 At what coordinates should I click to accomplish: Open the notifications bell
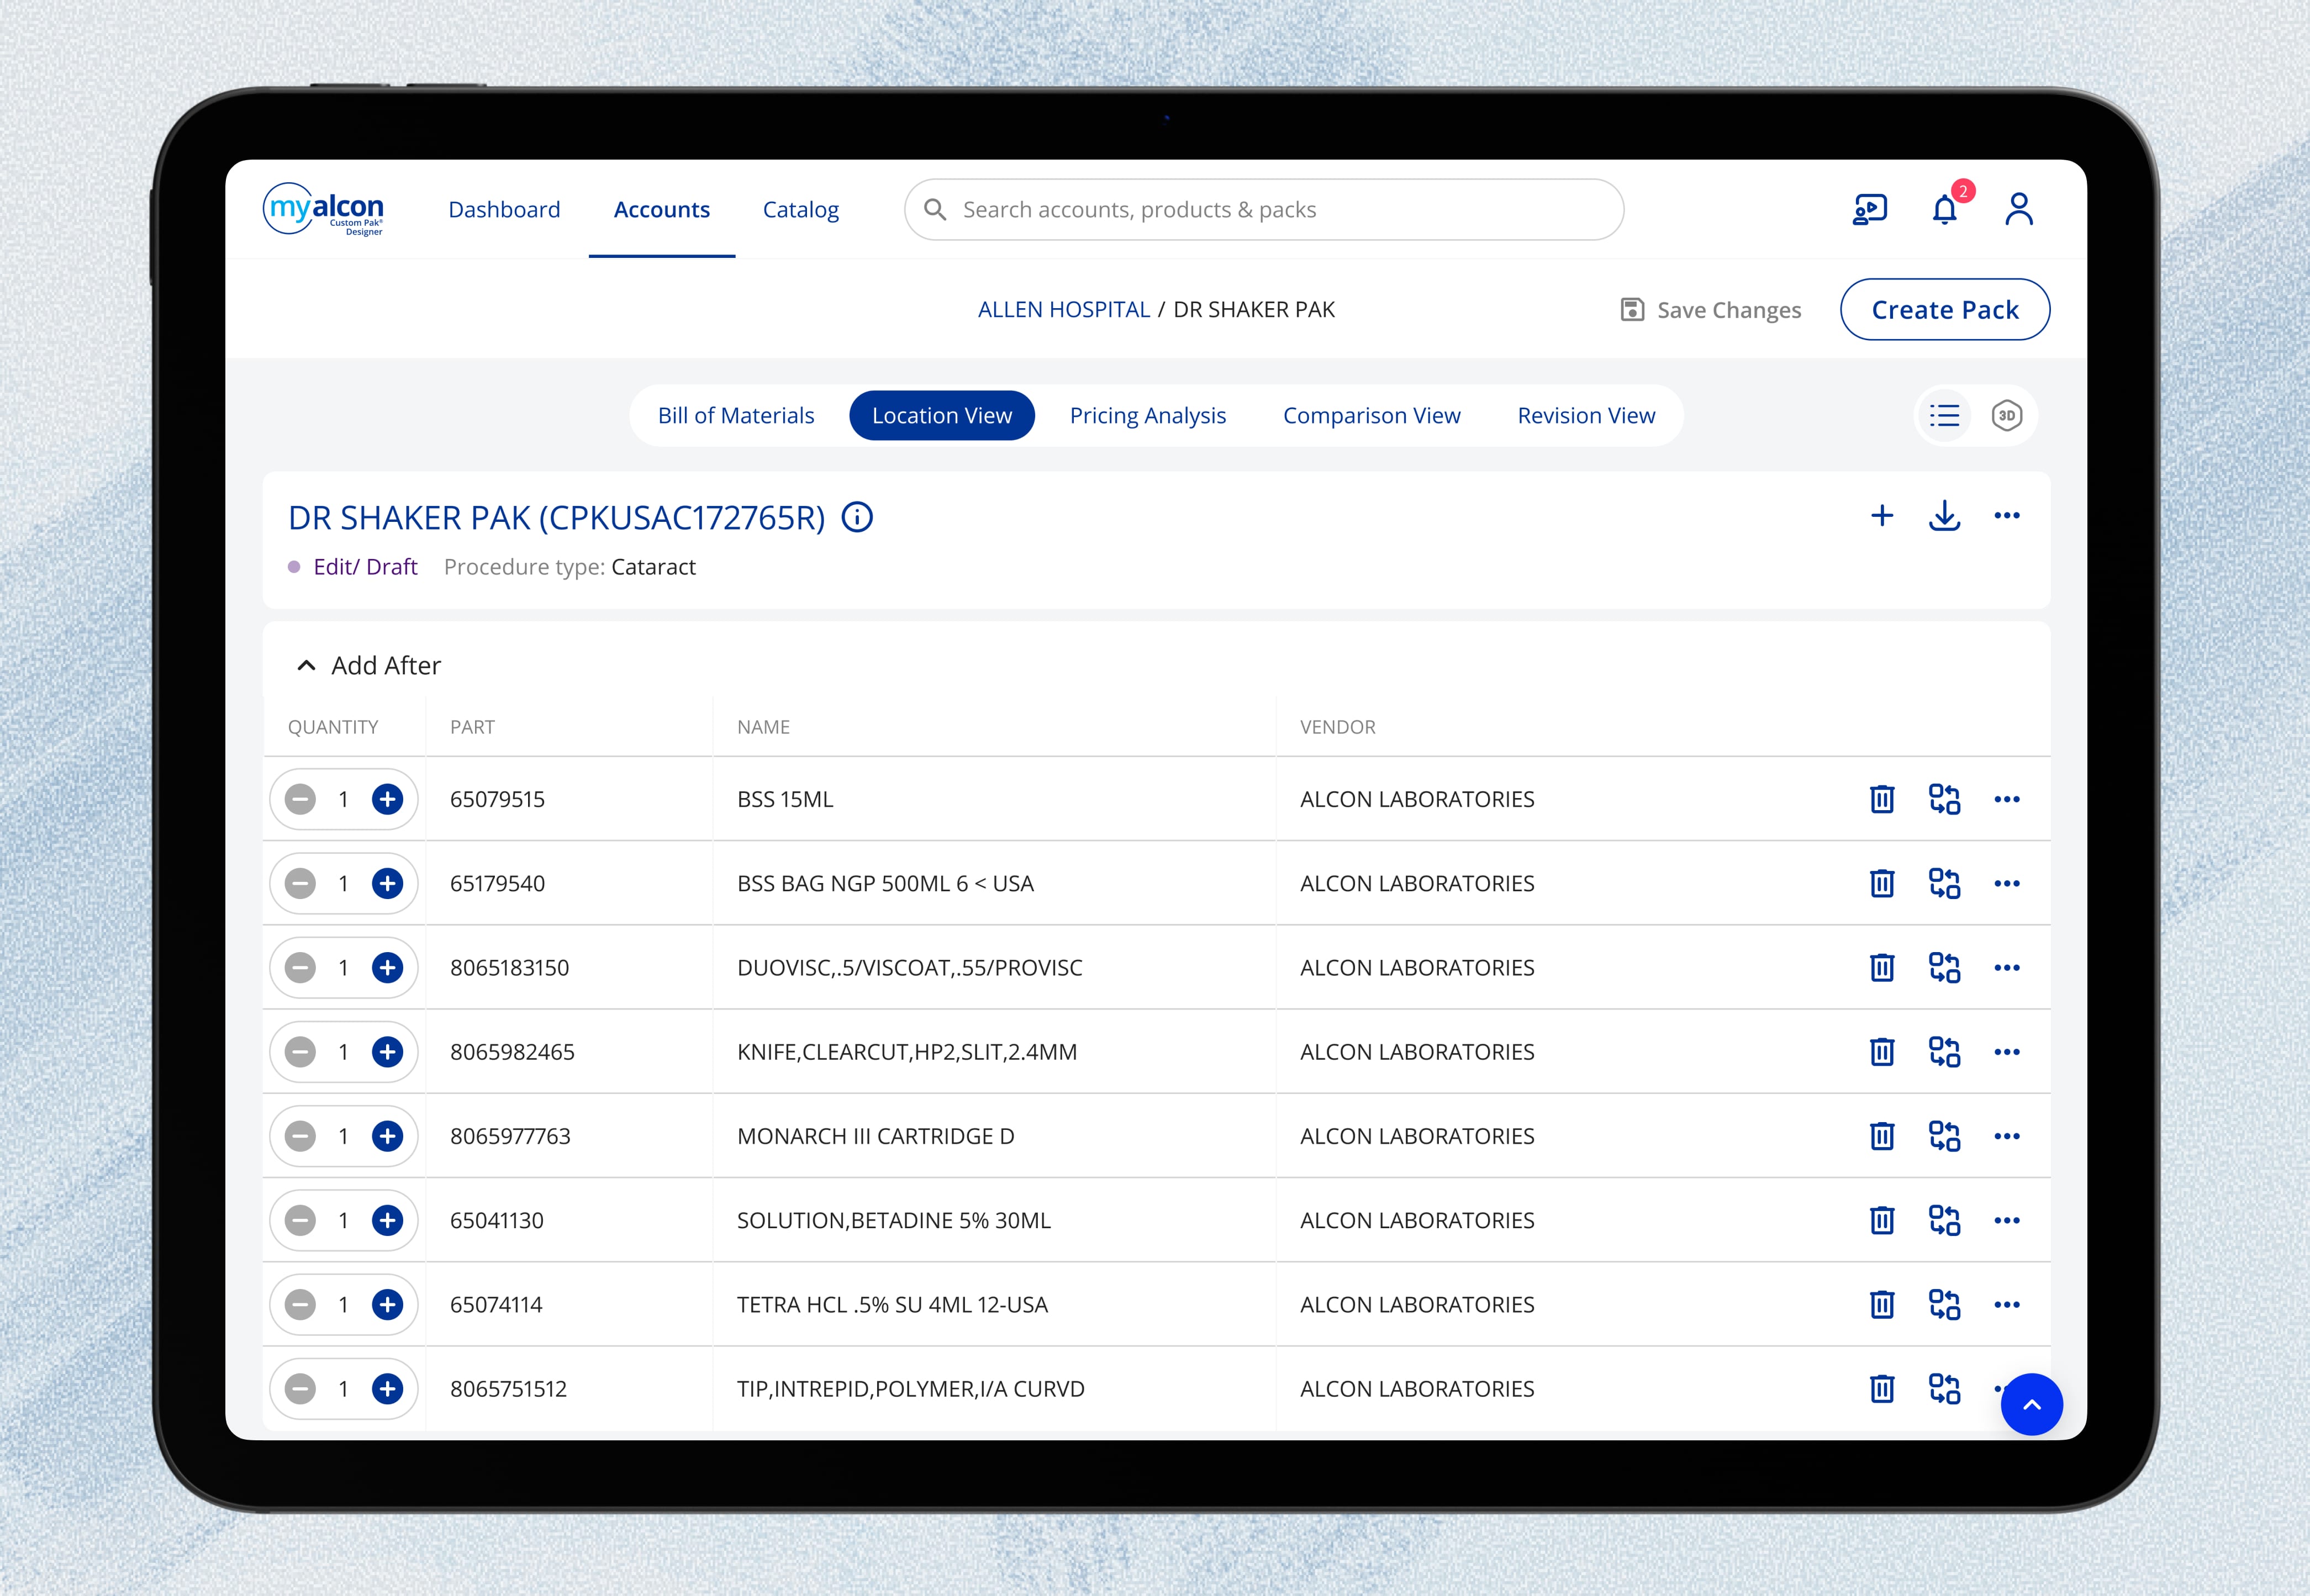coord(1945,210)
